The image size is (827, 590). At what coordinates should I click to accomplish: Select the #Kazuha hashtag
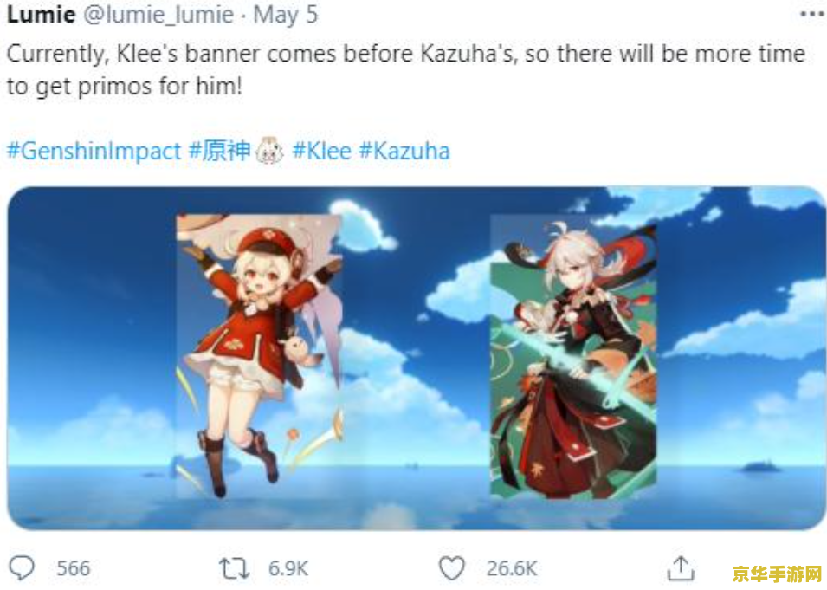pos(404,152)
